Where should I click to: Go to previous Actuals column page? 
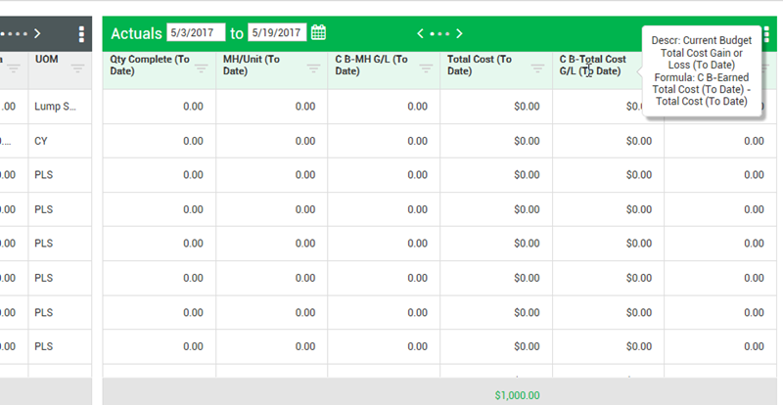pos(421,34)
